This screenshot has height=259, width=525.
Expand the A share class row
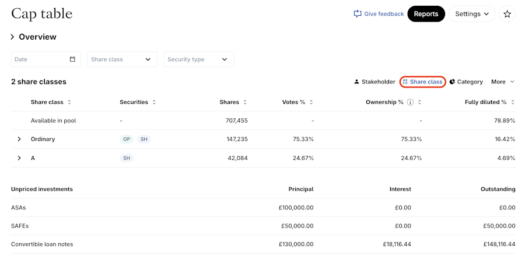(x=19, y=158)
